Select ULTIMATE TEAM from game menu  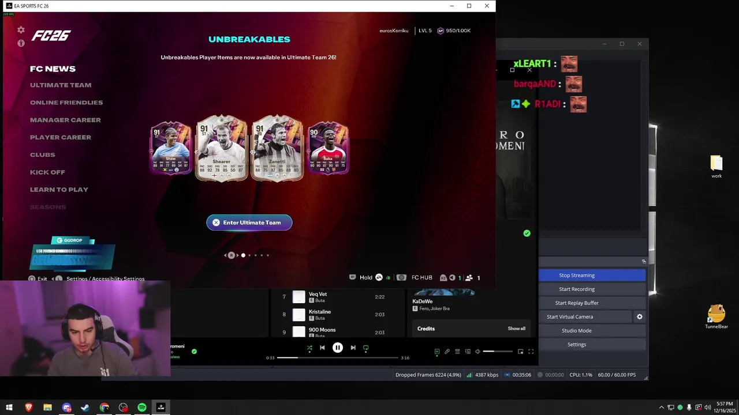click(x=61, y=85)
